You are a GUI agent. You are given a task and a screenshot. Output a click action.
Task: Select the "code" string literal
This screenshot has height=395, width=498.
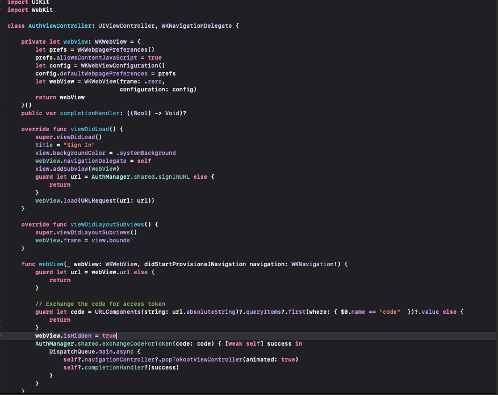(x=390, y=312)
